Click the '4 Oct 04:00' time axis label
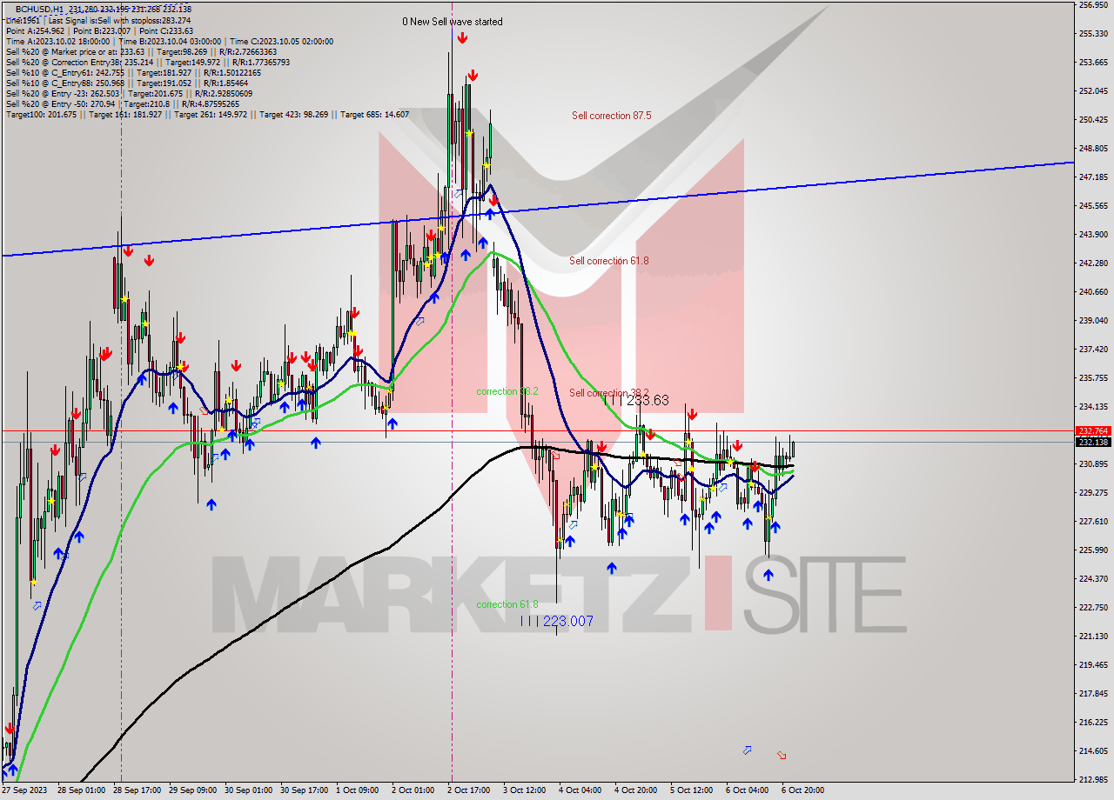The height and width of the screenshot is (800, 1114). click(580, 791)
